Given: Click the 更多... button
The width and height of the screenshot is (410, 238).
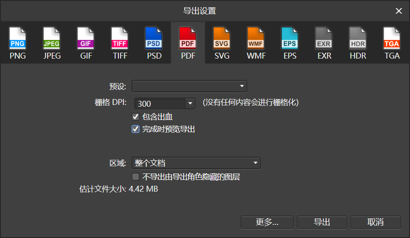Looking at the screenshot, I should click(x=267, y=222).
